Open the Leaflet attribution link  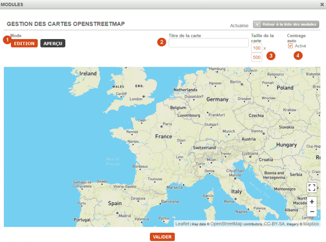[x=182, y=224]
